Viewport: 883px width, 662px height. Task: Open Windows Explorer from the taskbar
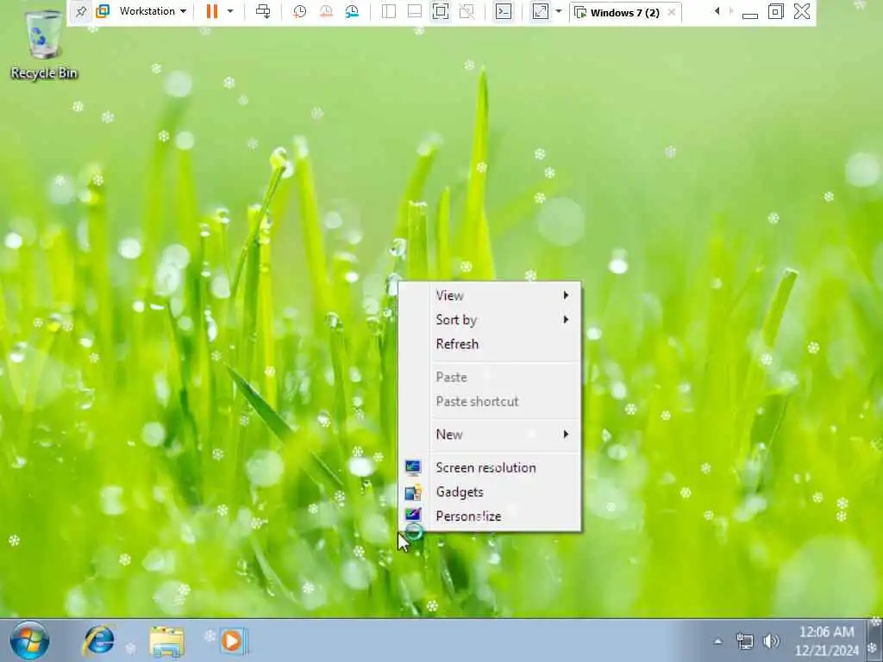tap(166, 641)
